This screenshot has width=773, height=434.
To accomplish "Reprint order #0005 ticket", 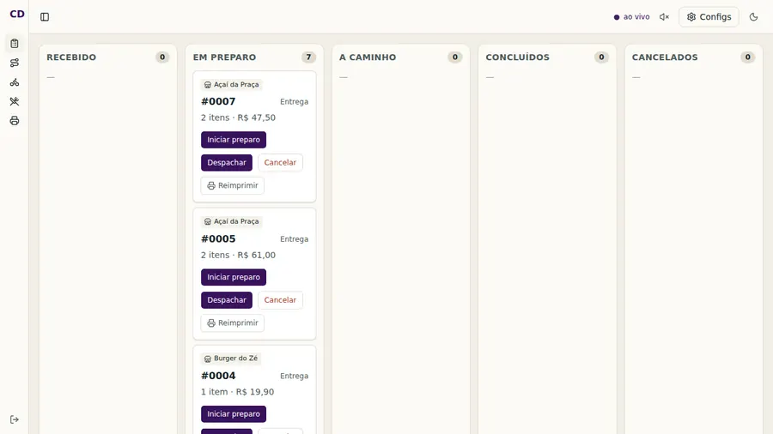I will pos(233,322).
